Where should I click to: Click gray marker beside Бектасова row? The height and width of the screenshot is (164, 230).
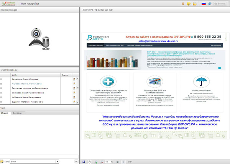point(1,88)
